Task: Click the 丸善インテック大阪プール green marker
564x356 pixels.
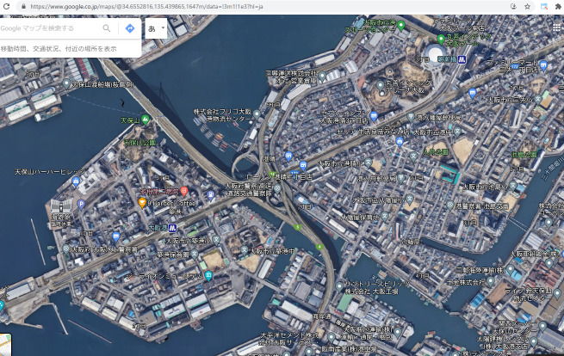Action: (x=441, y=39)
